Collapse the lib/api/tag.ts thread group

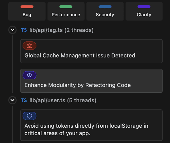13,30
